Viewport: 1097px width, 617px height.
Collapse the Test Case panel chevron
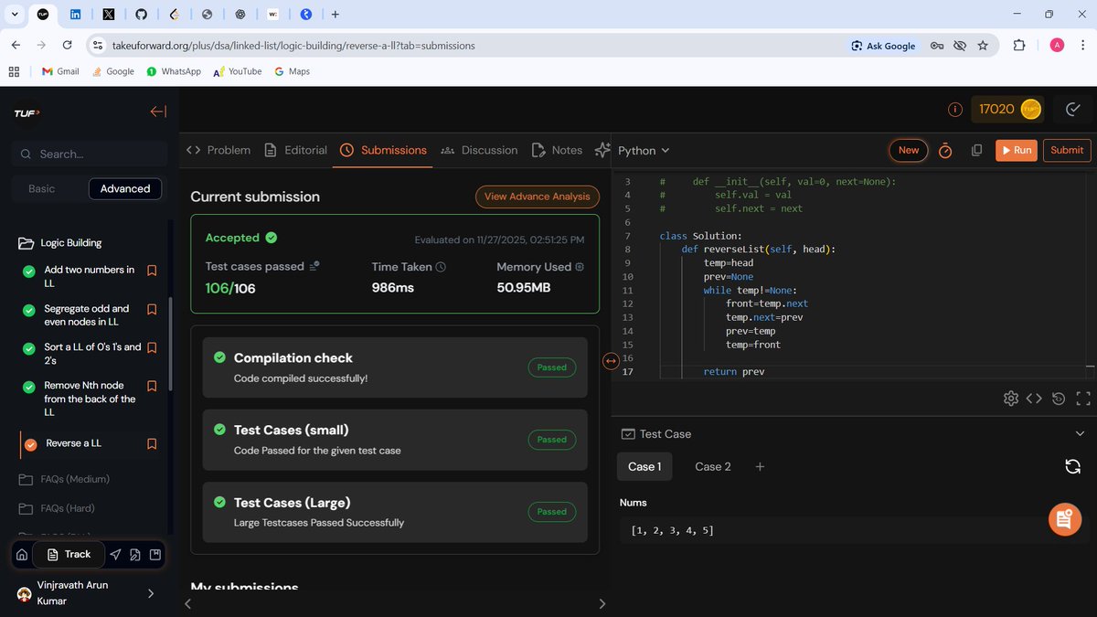[x=1081, y=433]
